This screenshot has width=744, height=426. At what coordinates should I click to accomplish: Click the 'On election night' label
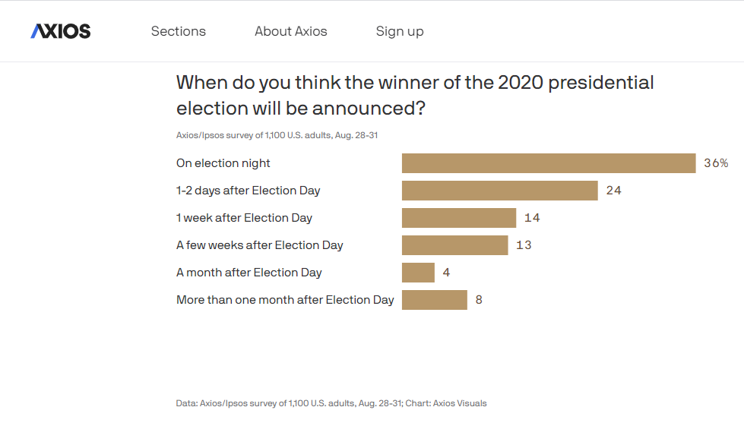point(223,163)
